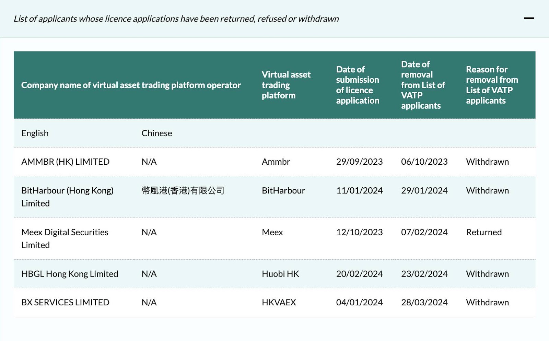549x341 pixels.
Task: Click the submission date 11/01/2024
Action: pos(359,190)
